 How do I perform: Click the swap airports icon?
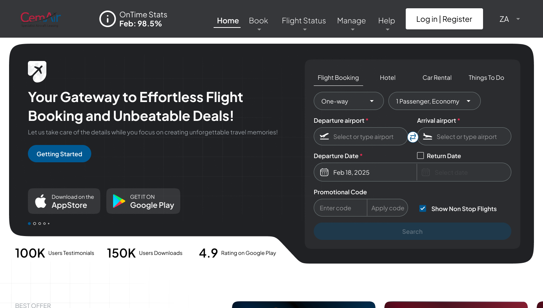(x=413, y=137)
